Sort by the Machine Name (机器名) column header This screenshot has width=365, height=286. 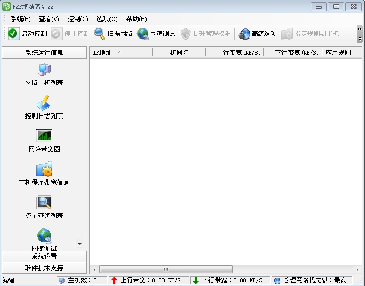click(x=179, y=53)
